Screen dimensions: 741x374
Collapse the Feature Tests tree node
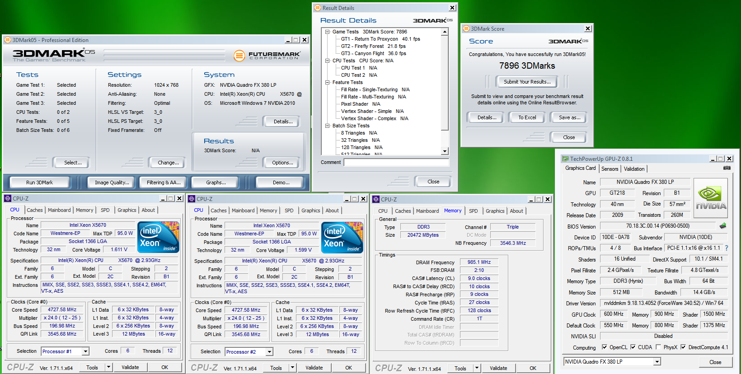328,82
